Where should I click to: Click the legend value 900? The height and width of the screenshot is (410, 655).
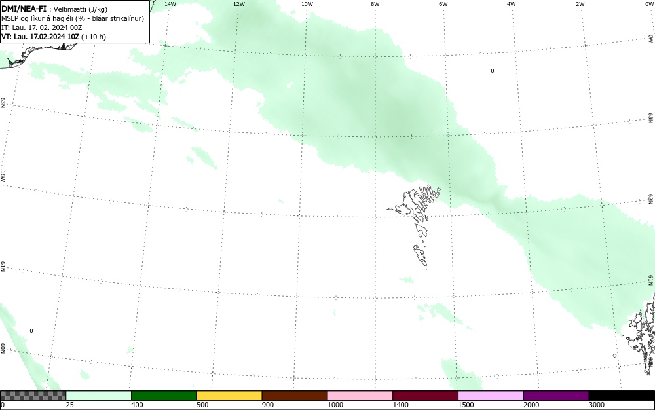268,405
